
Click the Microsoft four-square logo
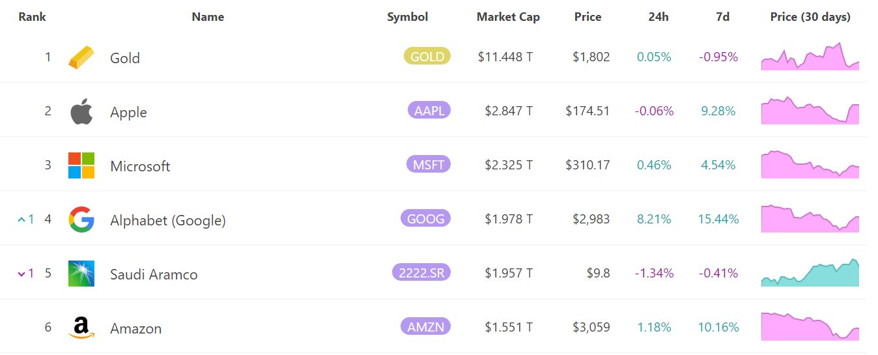pos(81,165)
